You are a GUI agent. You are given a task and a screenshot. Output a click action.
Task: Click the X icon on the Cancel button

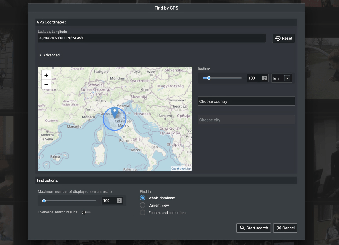point(279,228)
